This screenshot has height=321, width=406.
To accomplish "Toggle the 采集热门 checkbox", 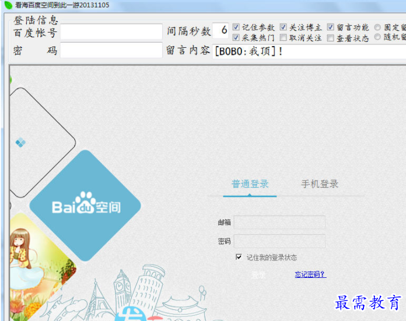I will point(236,37).
